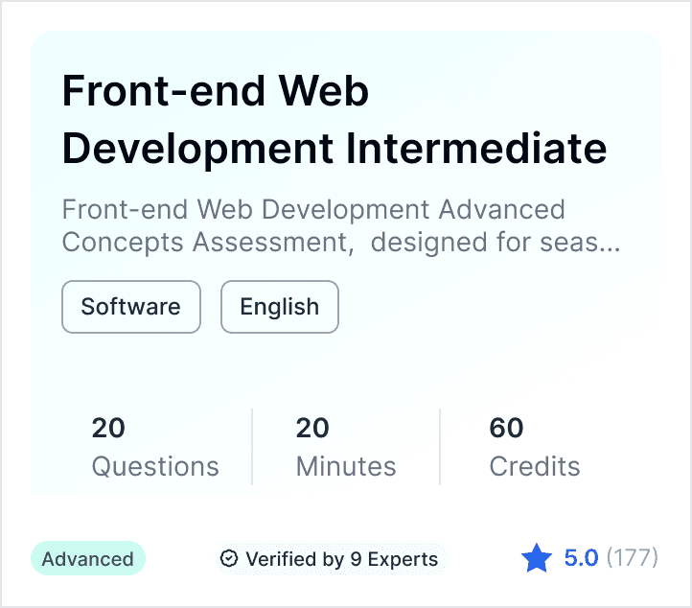
Task: Click the Software tag
Action: tap(131, 307)
